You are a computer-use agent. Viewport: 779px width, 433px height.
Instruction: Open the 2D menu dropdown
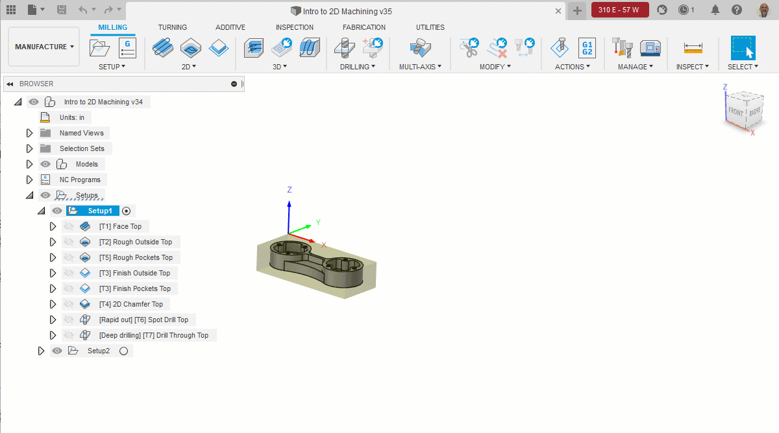tap(189, 67)
